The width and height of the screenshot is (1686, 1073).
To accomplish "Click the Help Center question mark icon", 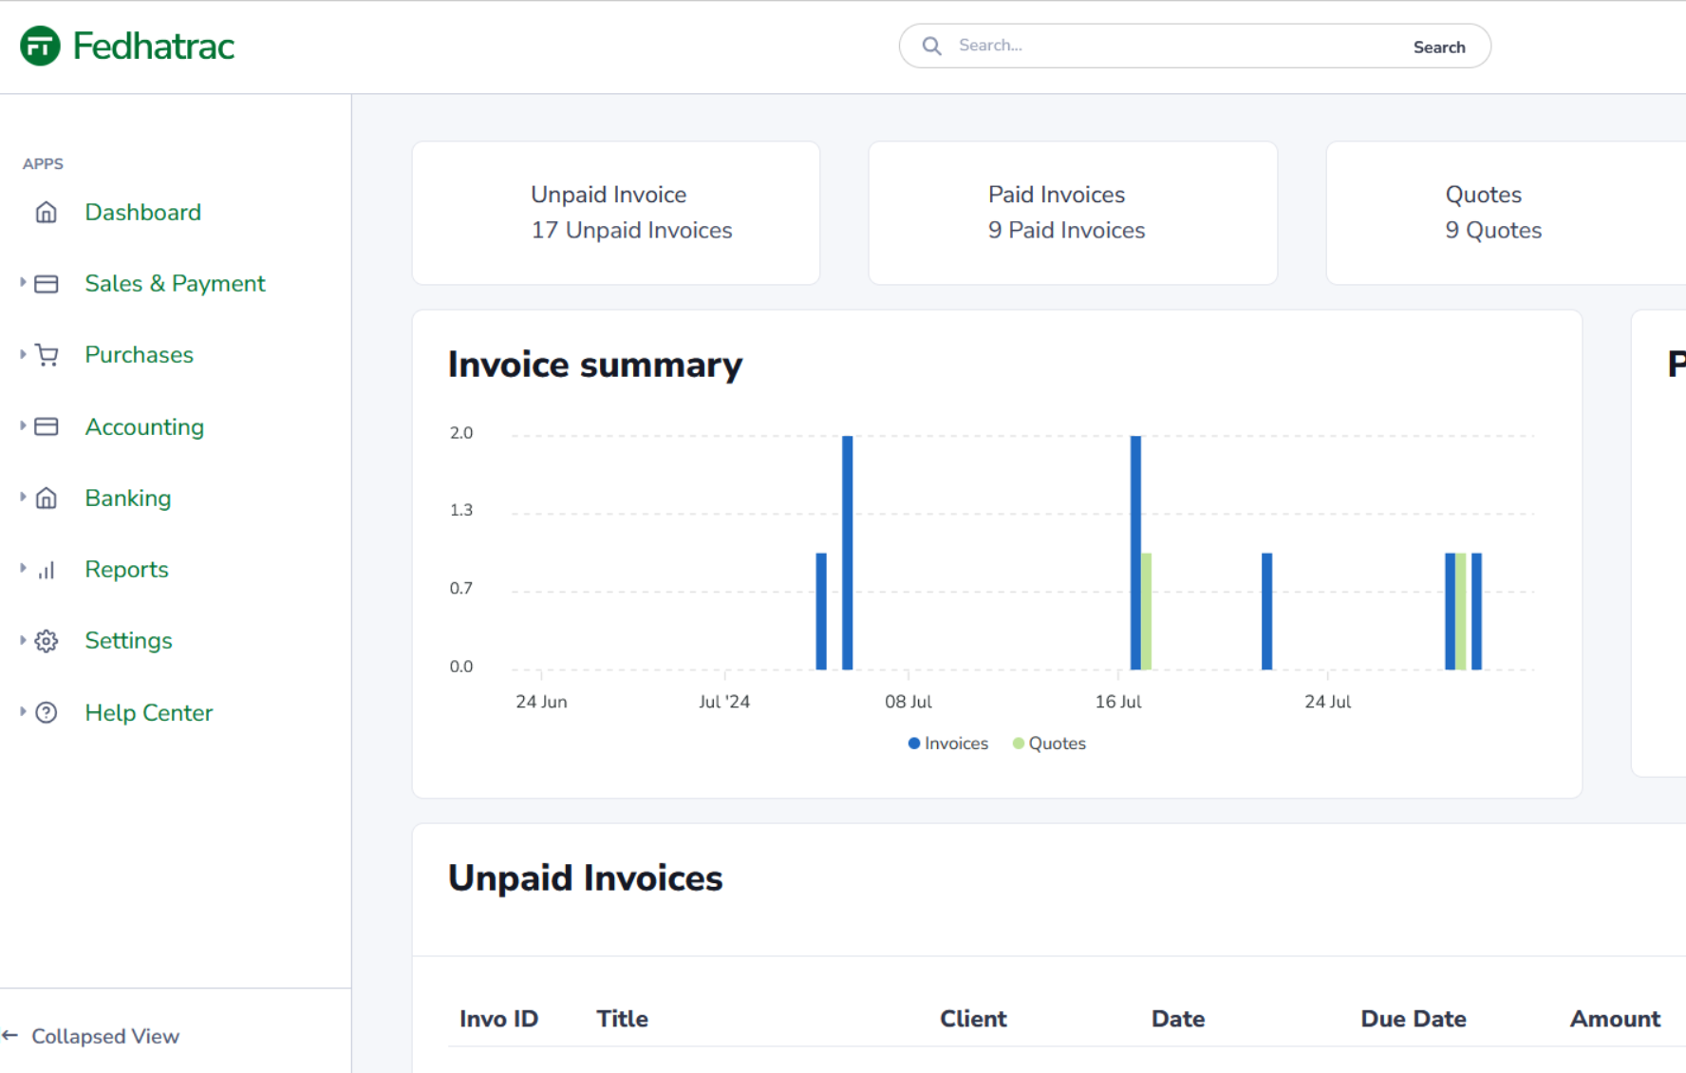I will click(47, 713).
